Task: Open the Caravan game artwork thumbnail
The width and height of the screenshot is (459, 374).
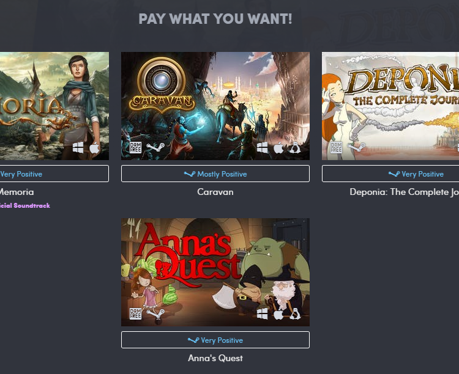Action: pos(215,106)
